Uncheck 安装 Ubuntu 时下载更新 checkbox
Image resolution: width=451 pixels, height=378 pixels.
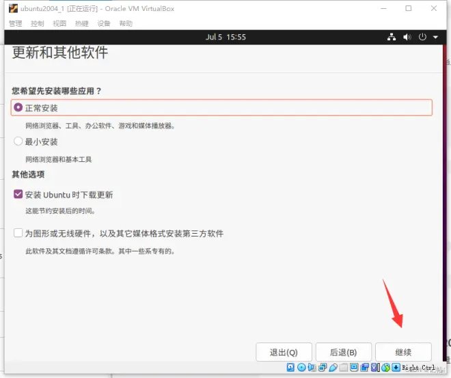[x=18, y=194]
